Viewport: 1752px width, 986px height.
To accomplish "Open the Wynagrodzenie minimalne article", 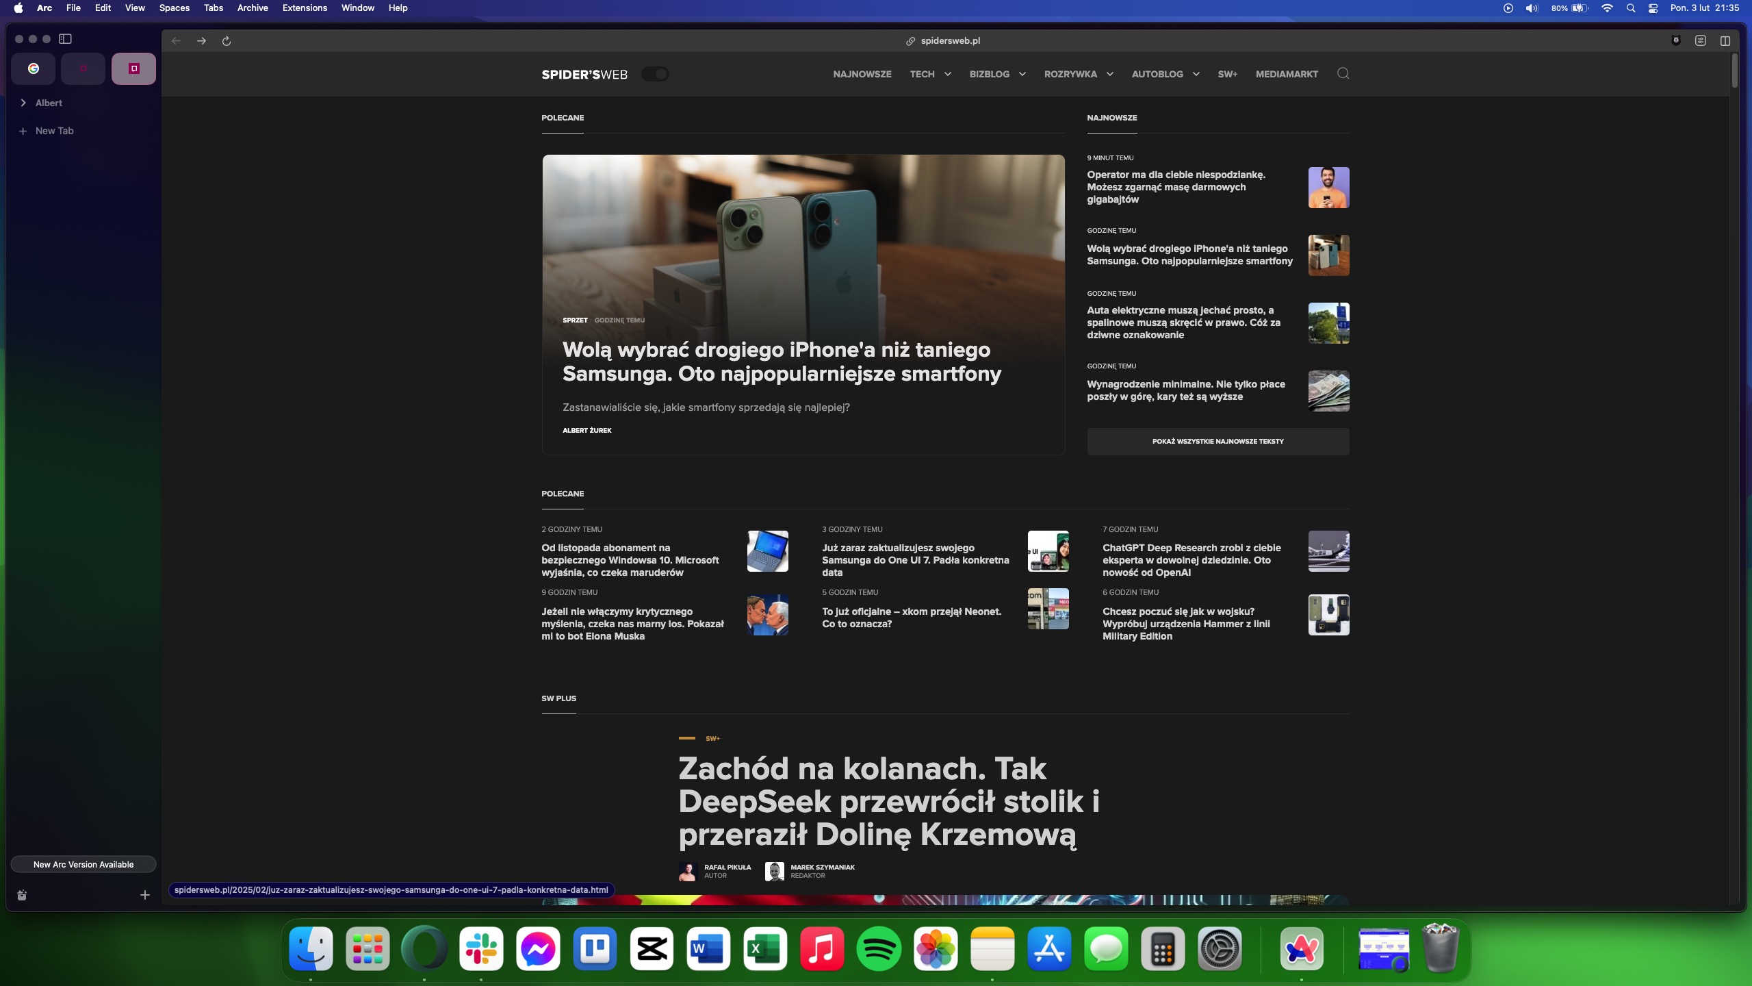I will [x=1186, y=390].
